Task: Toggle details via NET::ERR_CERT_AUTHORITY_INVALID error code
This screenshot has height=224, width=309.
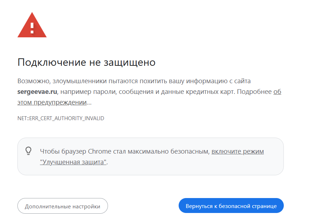Action: [x=61, y=118]
